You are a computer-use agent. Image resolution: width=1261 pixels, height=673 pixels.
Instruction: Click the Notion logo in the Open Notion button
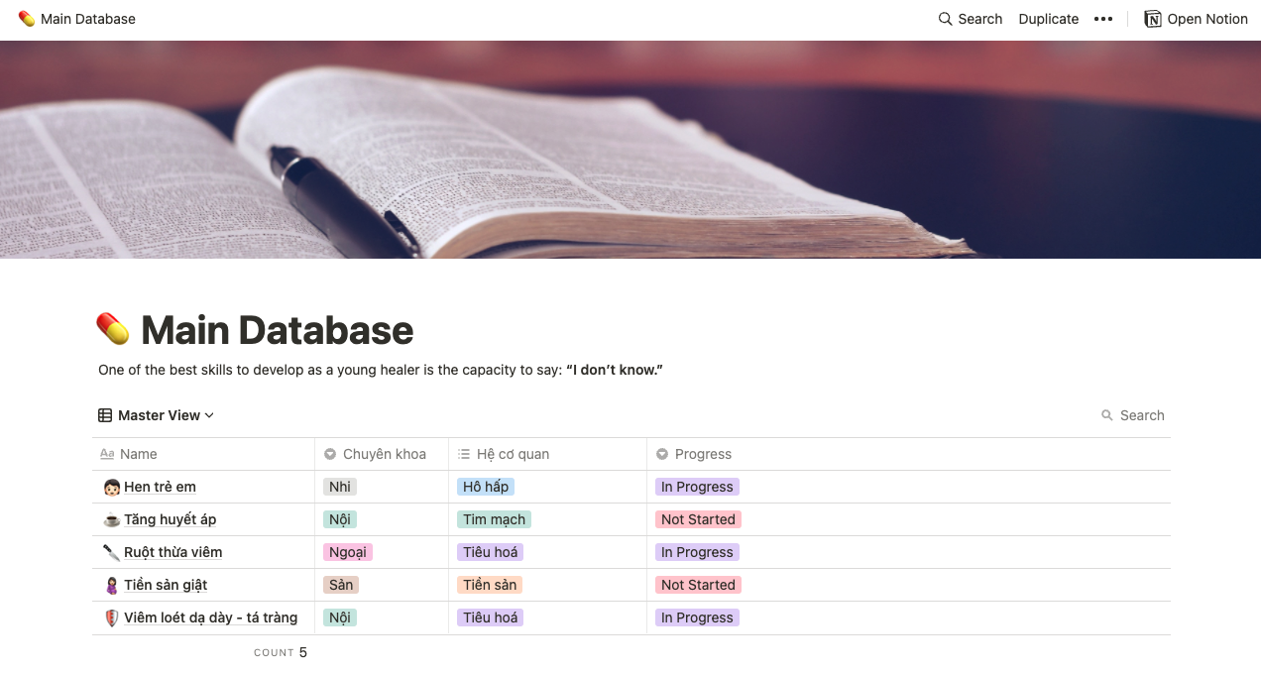[1152, 18]
